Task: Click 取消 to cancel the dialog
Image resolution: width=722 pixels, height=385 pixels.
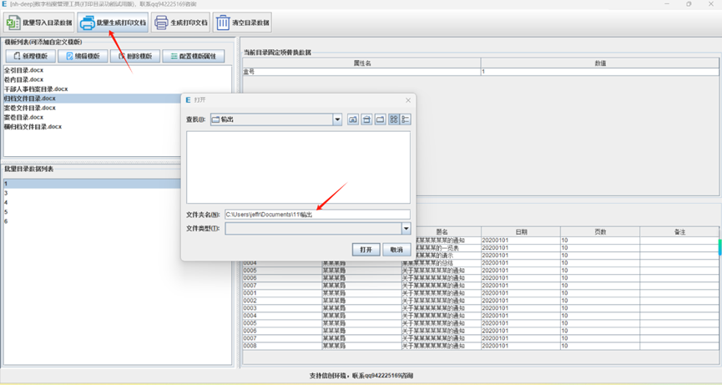Action: [396, 250]
